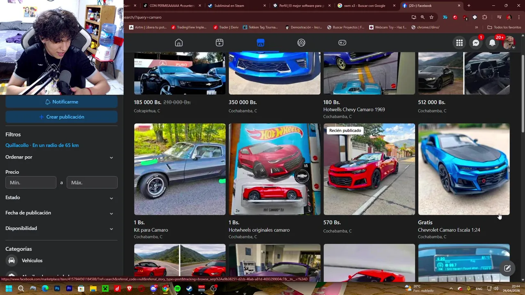Go to Facebook Home icon

(179, 43)
